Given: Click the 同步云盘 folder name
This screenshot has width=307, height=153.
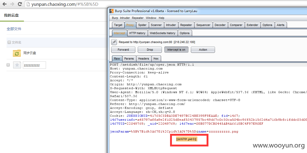Looking at the screenshot, I should [x=30, y=53].
